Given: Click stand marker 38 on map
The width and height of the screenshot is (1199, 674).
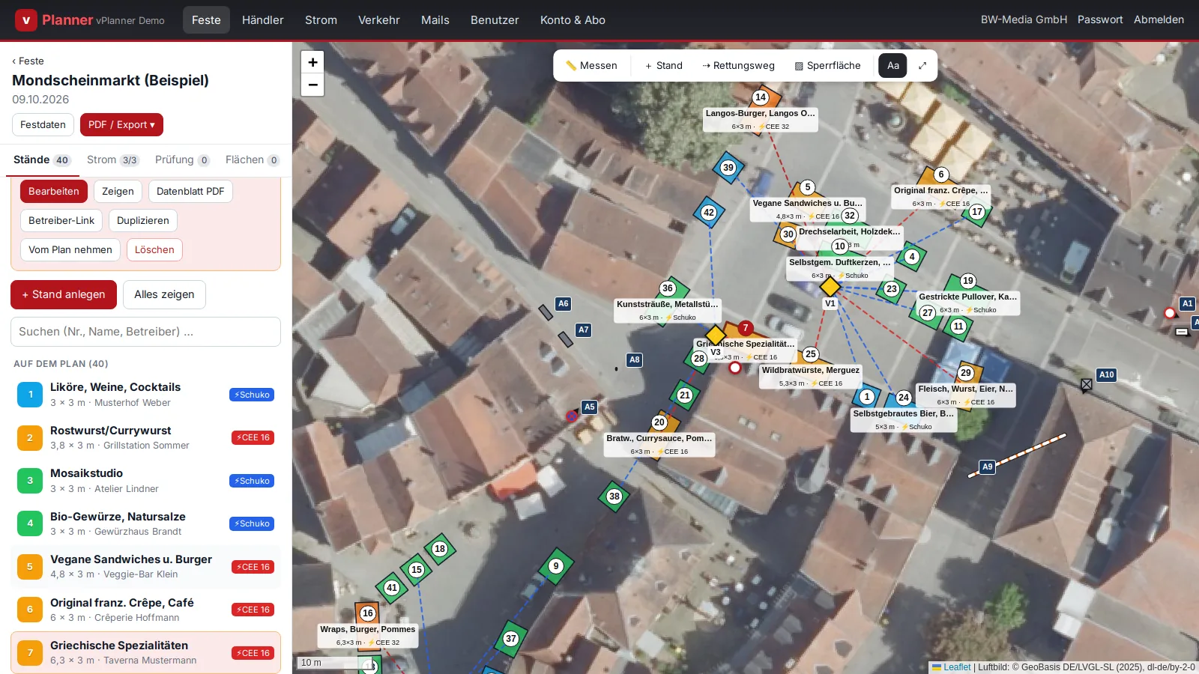Looking at the screenshot, I should pyautogui.click(x=614, y=496).
